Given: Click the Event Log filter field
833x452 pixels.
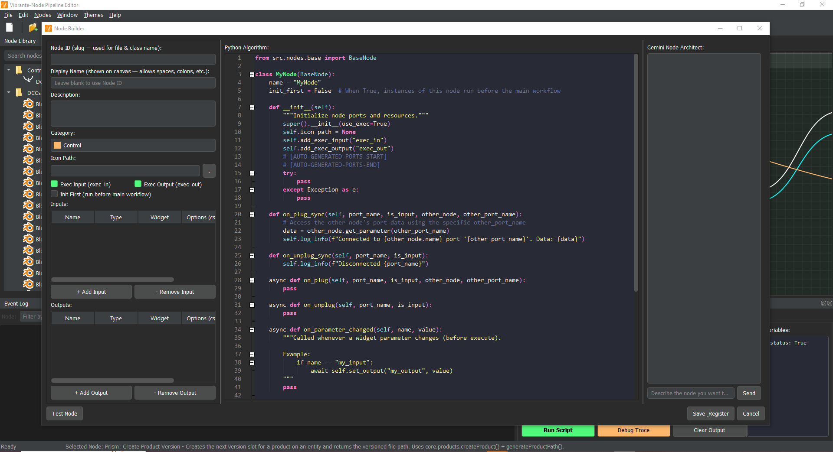Looking at the screenshot, I should [31, 316].
